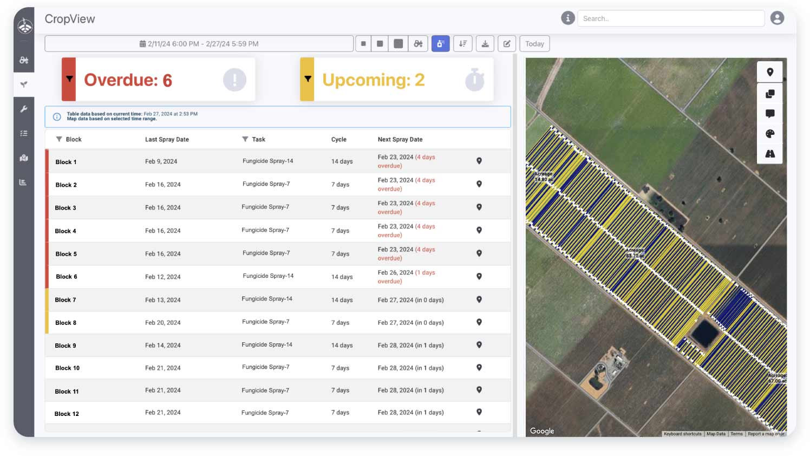Open the Block column filter funnel
Image resolution: width=810 pixels, height=456 pixels.
pos(59,139)
